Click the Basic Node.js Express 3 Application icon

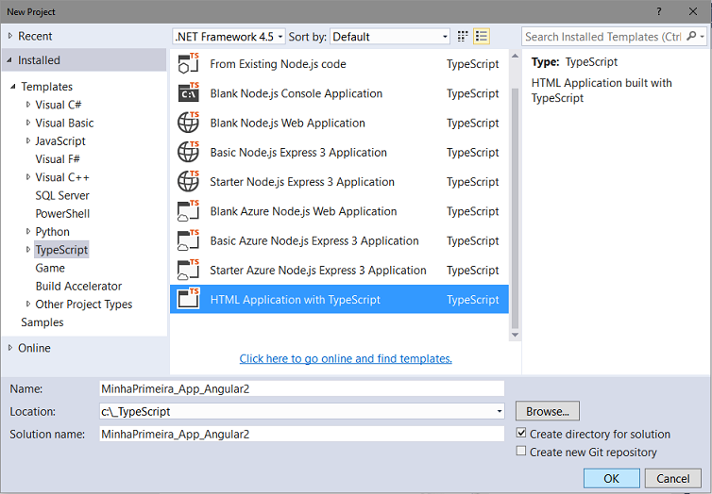(x=189, y=153)
